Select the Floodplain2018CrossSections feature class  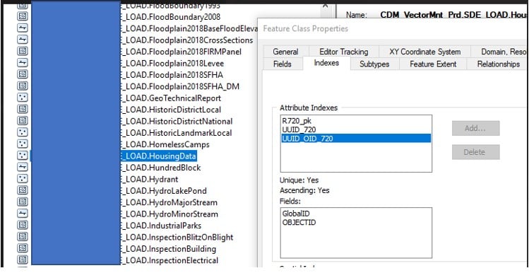tap(186, 40)
